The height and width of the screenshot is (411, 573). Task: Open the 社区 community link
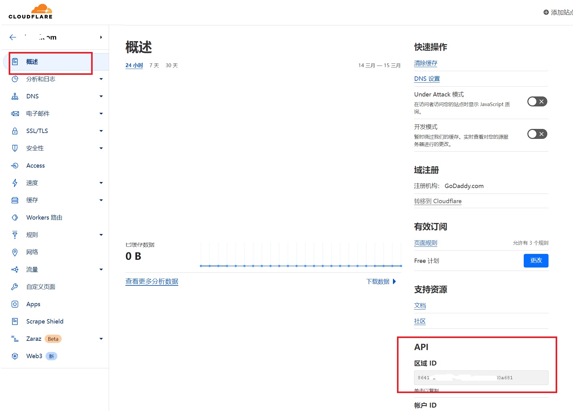420,321
